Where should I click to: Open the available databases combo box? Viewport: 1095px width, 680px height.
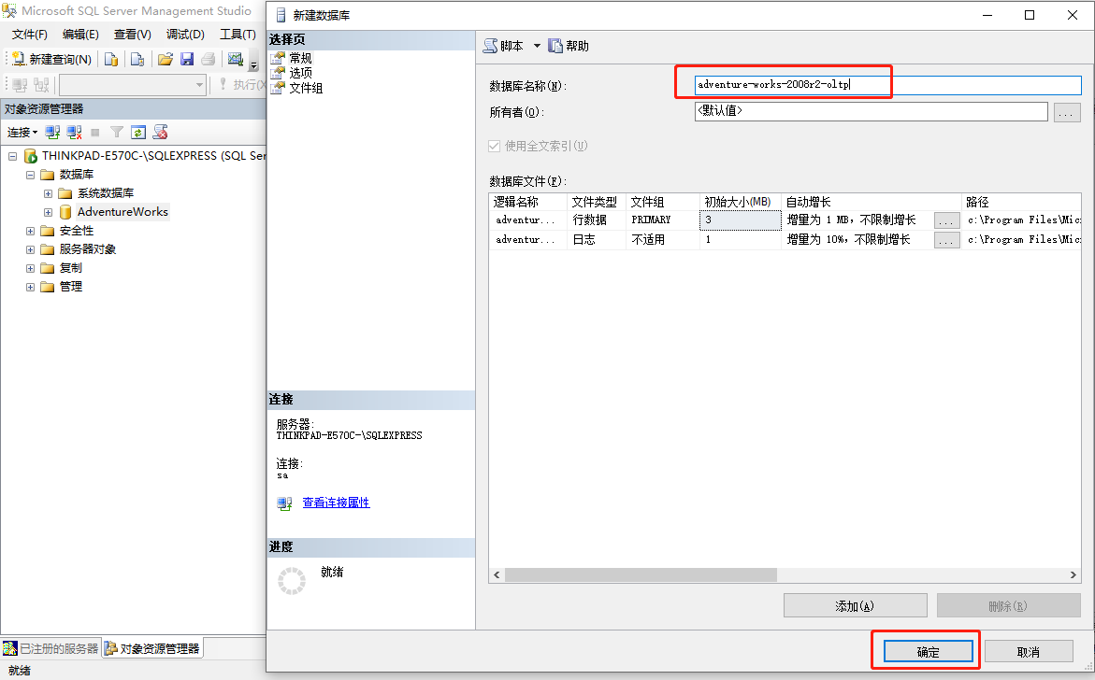[133, 85]
